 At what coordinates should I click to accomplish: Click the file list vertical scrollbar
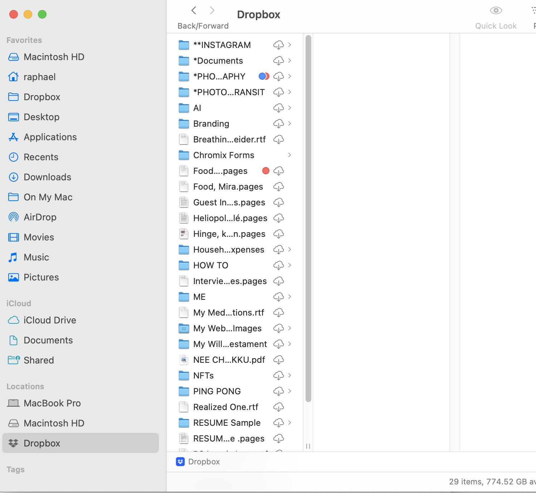pos(308,218)
